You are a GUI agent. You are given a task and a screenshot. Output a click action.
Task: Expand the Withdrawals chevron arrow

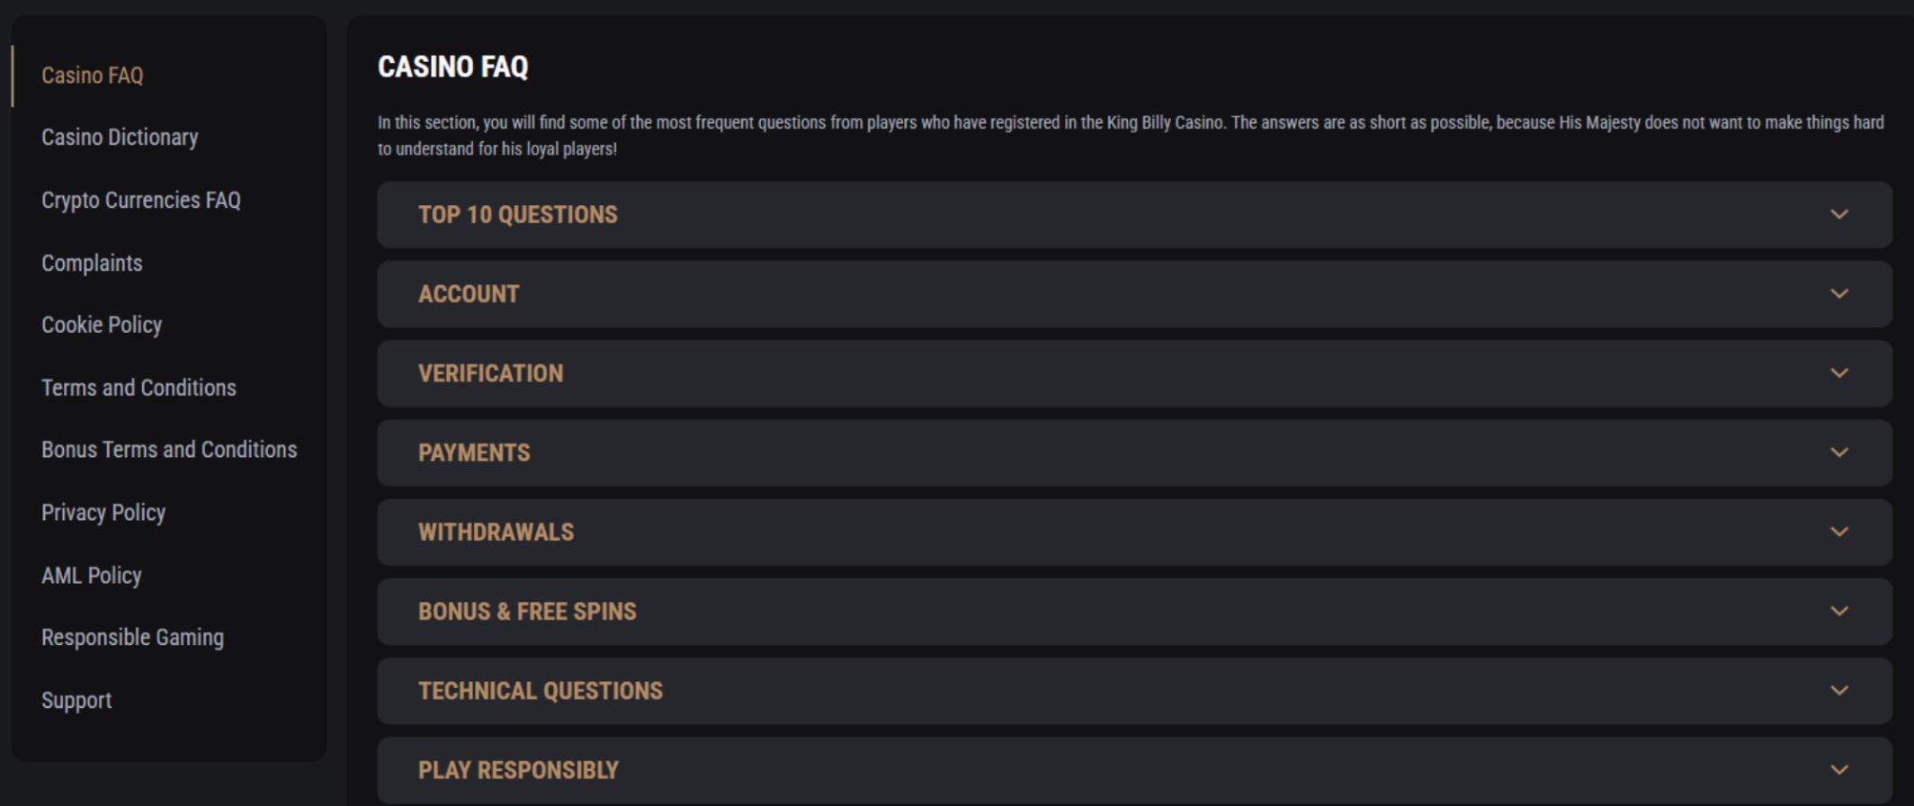pyautogui.click(x=1838, y=532)
